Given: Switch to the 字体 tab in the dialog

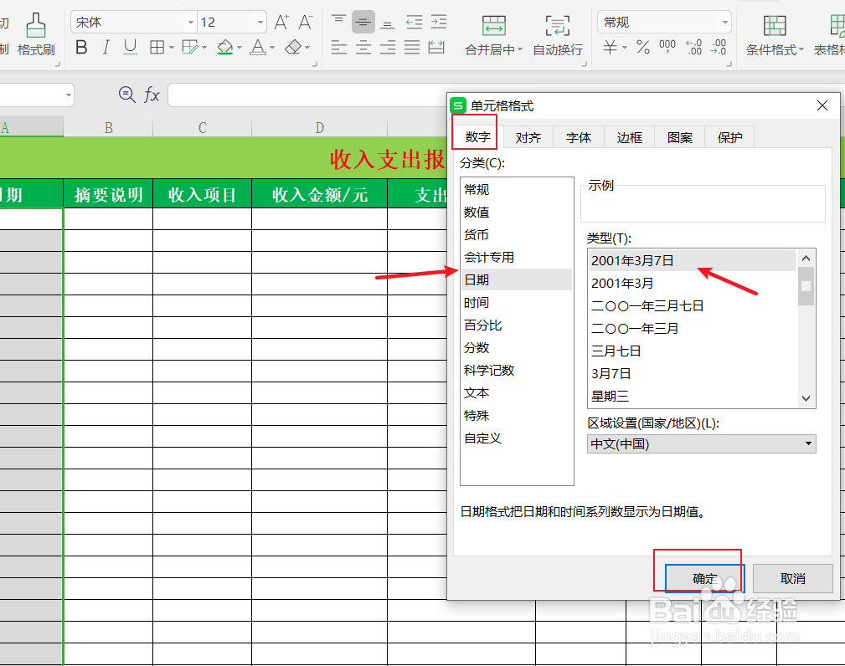Looking at the screenshot, I should pyautogui.click(x=578, y=136).
